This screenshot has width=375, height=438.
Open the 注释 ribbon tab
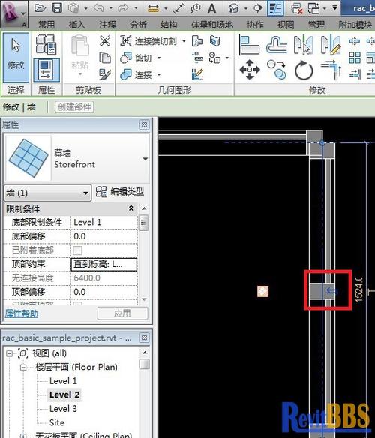107,25
